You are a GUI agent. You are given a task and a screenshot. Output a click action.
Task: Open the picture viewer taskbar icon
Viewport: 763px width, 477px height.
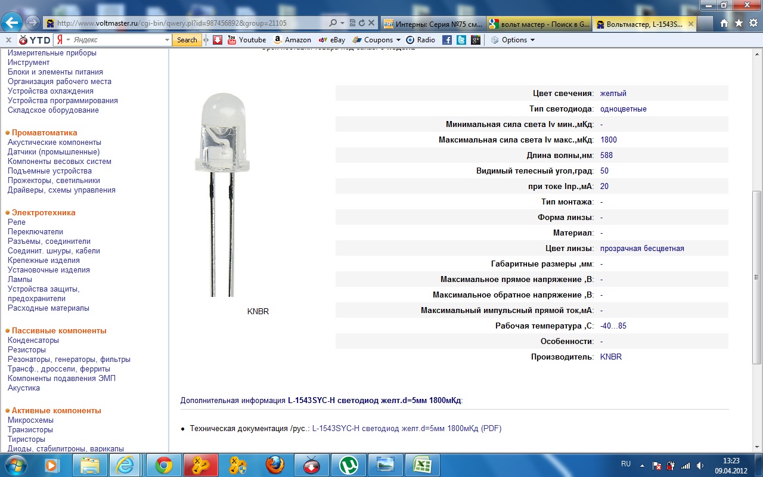(x=386, y=464)
